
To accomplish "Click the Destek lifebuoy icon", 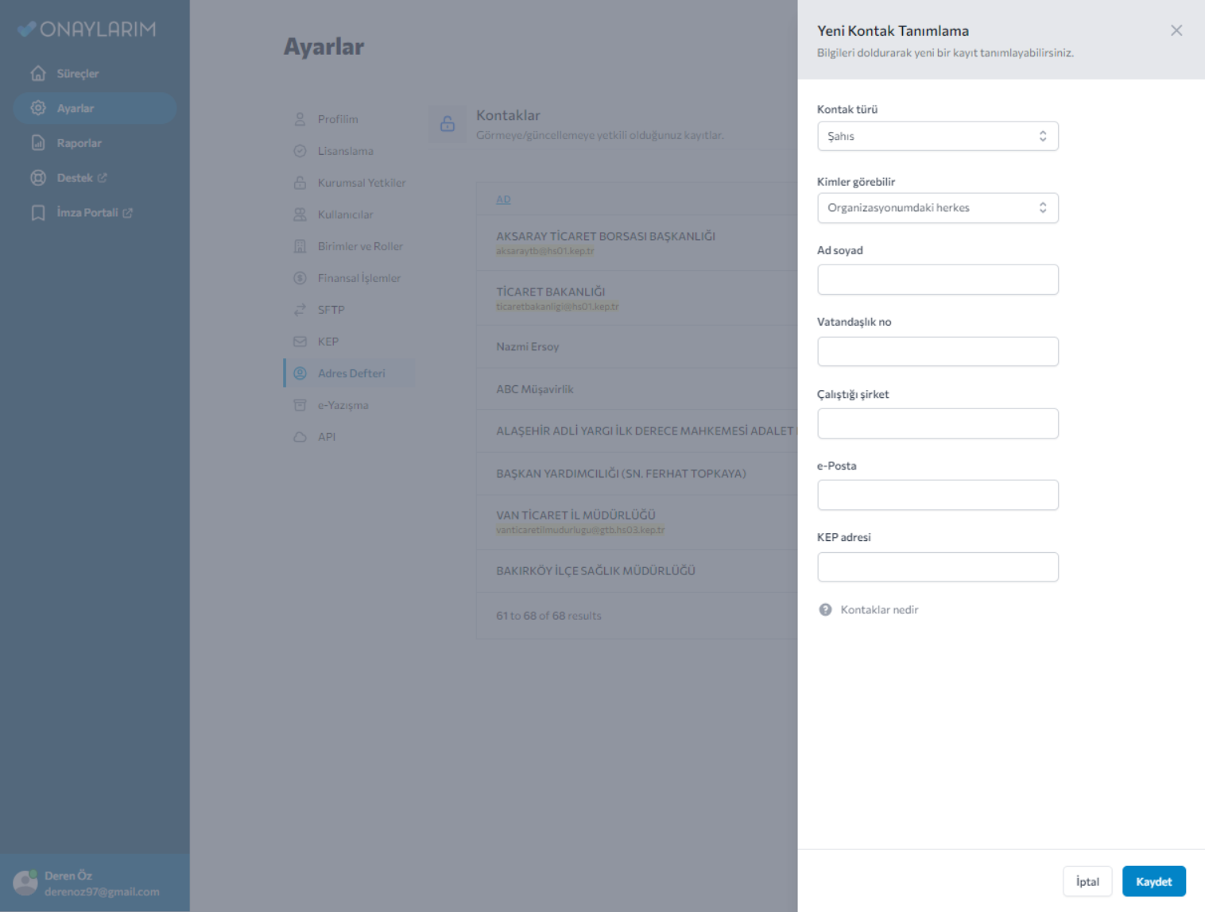I will coord(38,178).
